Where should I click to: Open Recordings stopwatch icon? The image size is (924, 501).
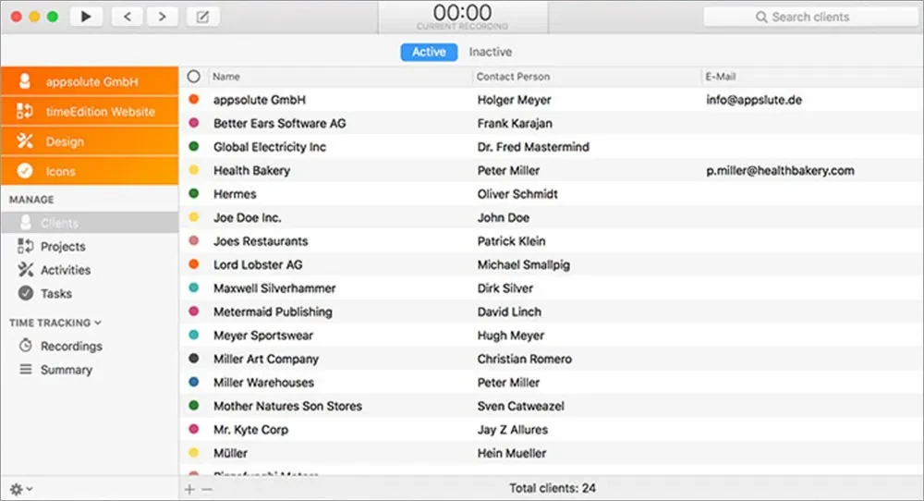tap(26, 346)
